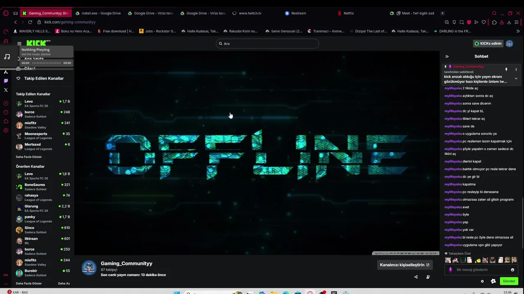Open the Levo channel in followed list
Viewport: 524px width, 294px height.
pos(43,103)
